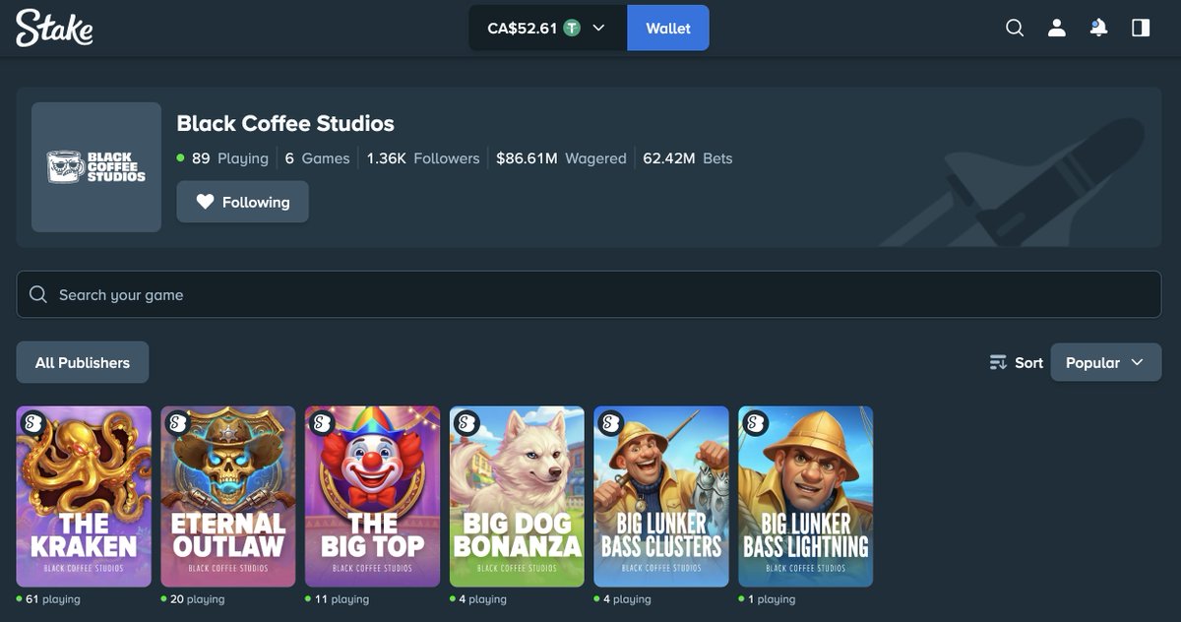Click the 11 playing count
Screen dimensions: 1181x622
338,599
